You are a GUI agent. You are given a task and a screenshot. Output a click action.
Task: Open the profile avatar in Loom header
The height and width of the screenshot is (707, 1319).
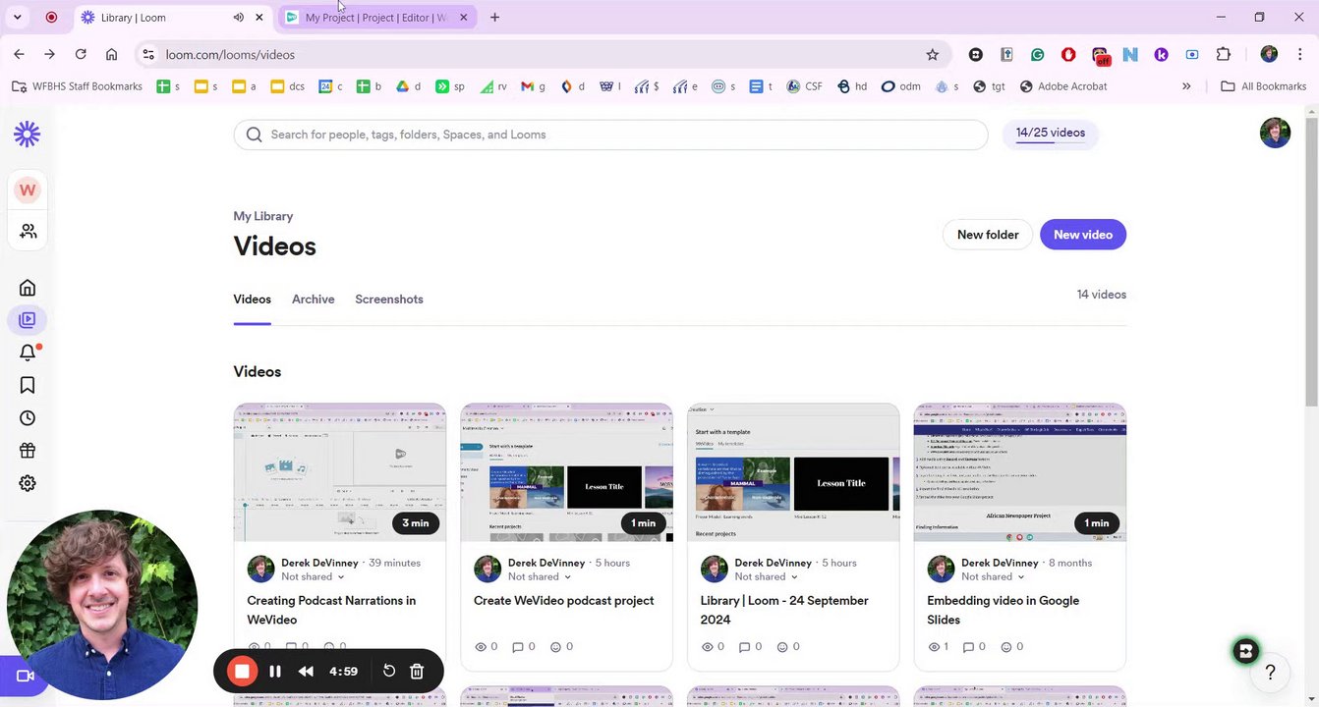click(x=1275, y=133)
